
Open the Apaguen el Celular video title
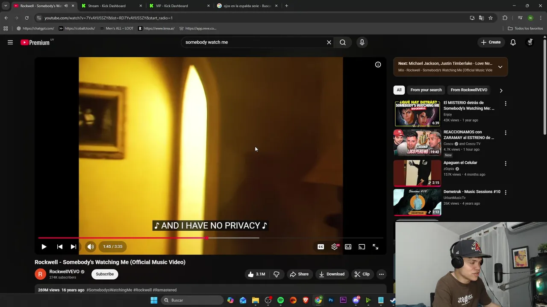coord(460,162)
